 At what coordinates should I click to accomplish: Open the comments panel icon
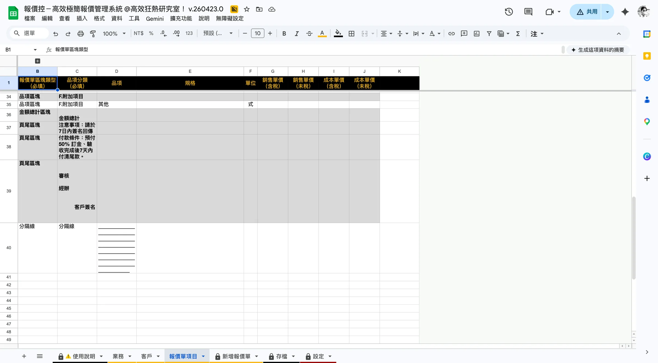(528, 12)
